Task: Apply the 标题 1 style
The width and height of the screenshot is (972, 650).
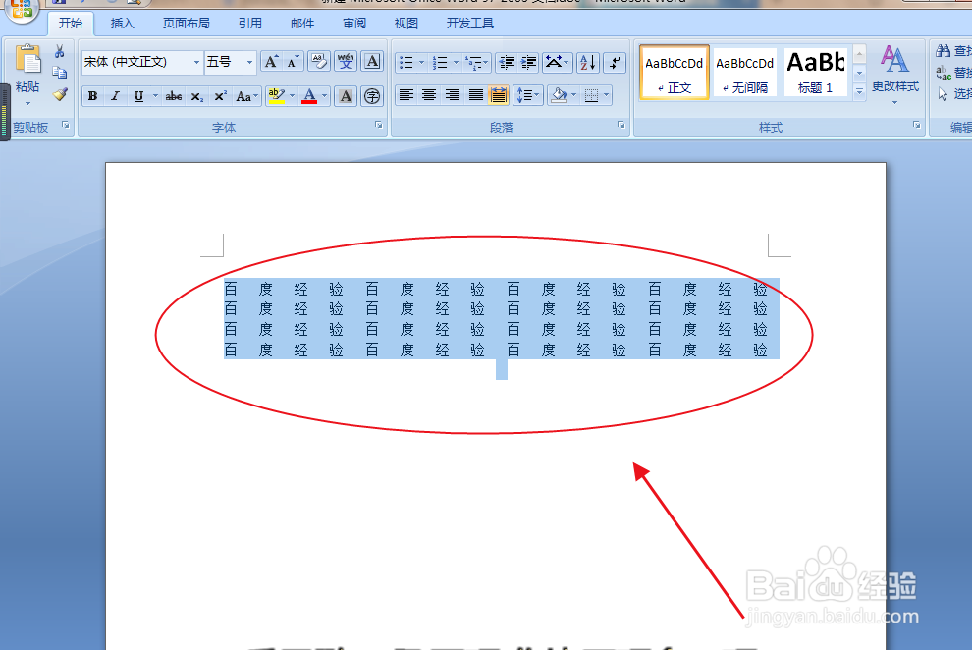Action: tap(815, 72)
